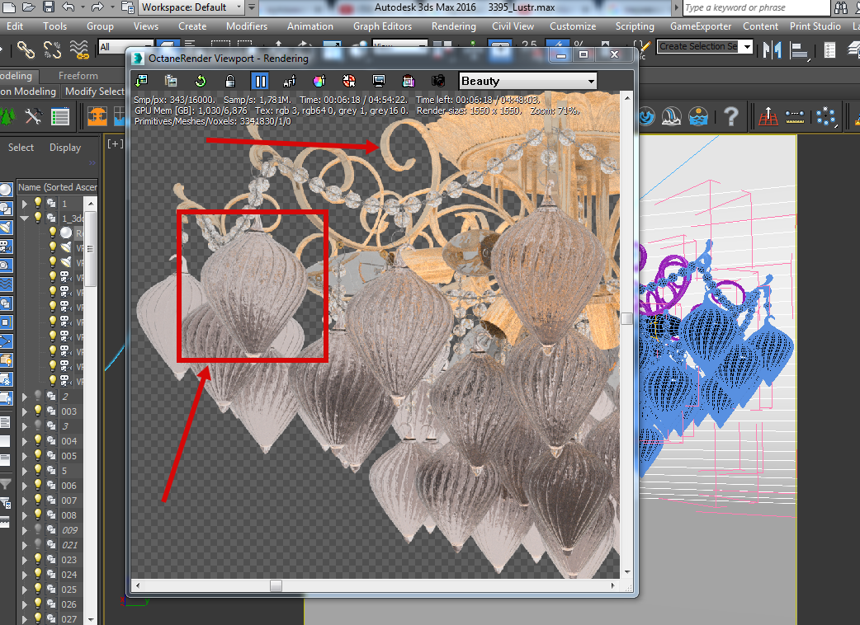Click the Display Space Warps wave icon
Viewport: 860px width, 625px height.
pos(6,284)
